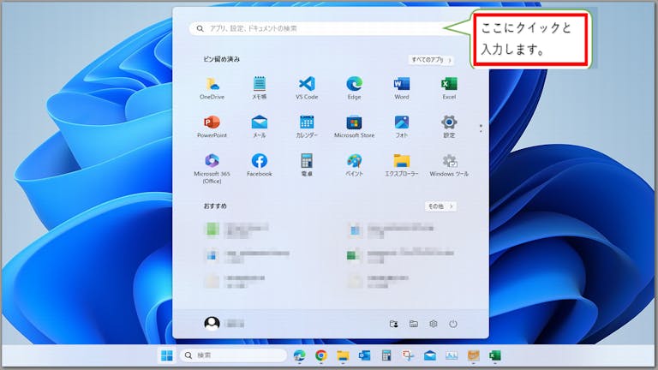Viewport: 658px width, 370px height.
Task: Open the pinned メール (Mail) app
Action: pyautogui.click(x=260, y=127)
